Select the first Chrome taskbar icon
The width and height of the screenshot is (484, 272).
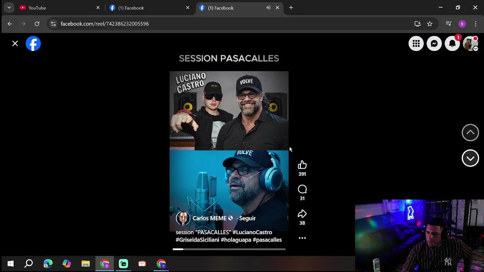[x=105, y=264]
